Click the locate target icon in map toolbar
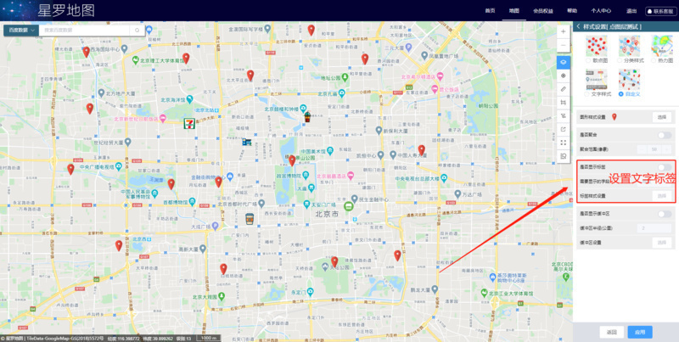 [564, 76]
